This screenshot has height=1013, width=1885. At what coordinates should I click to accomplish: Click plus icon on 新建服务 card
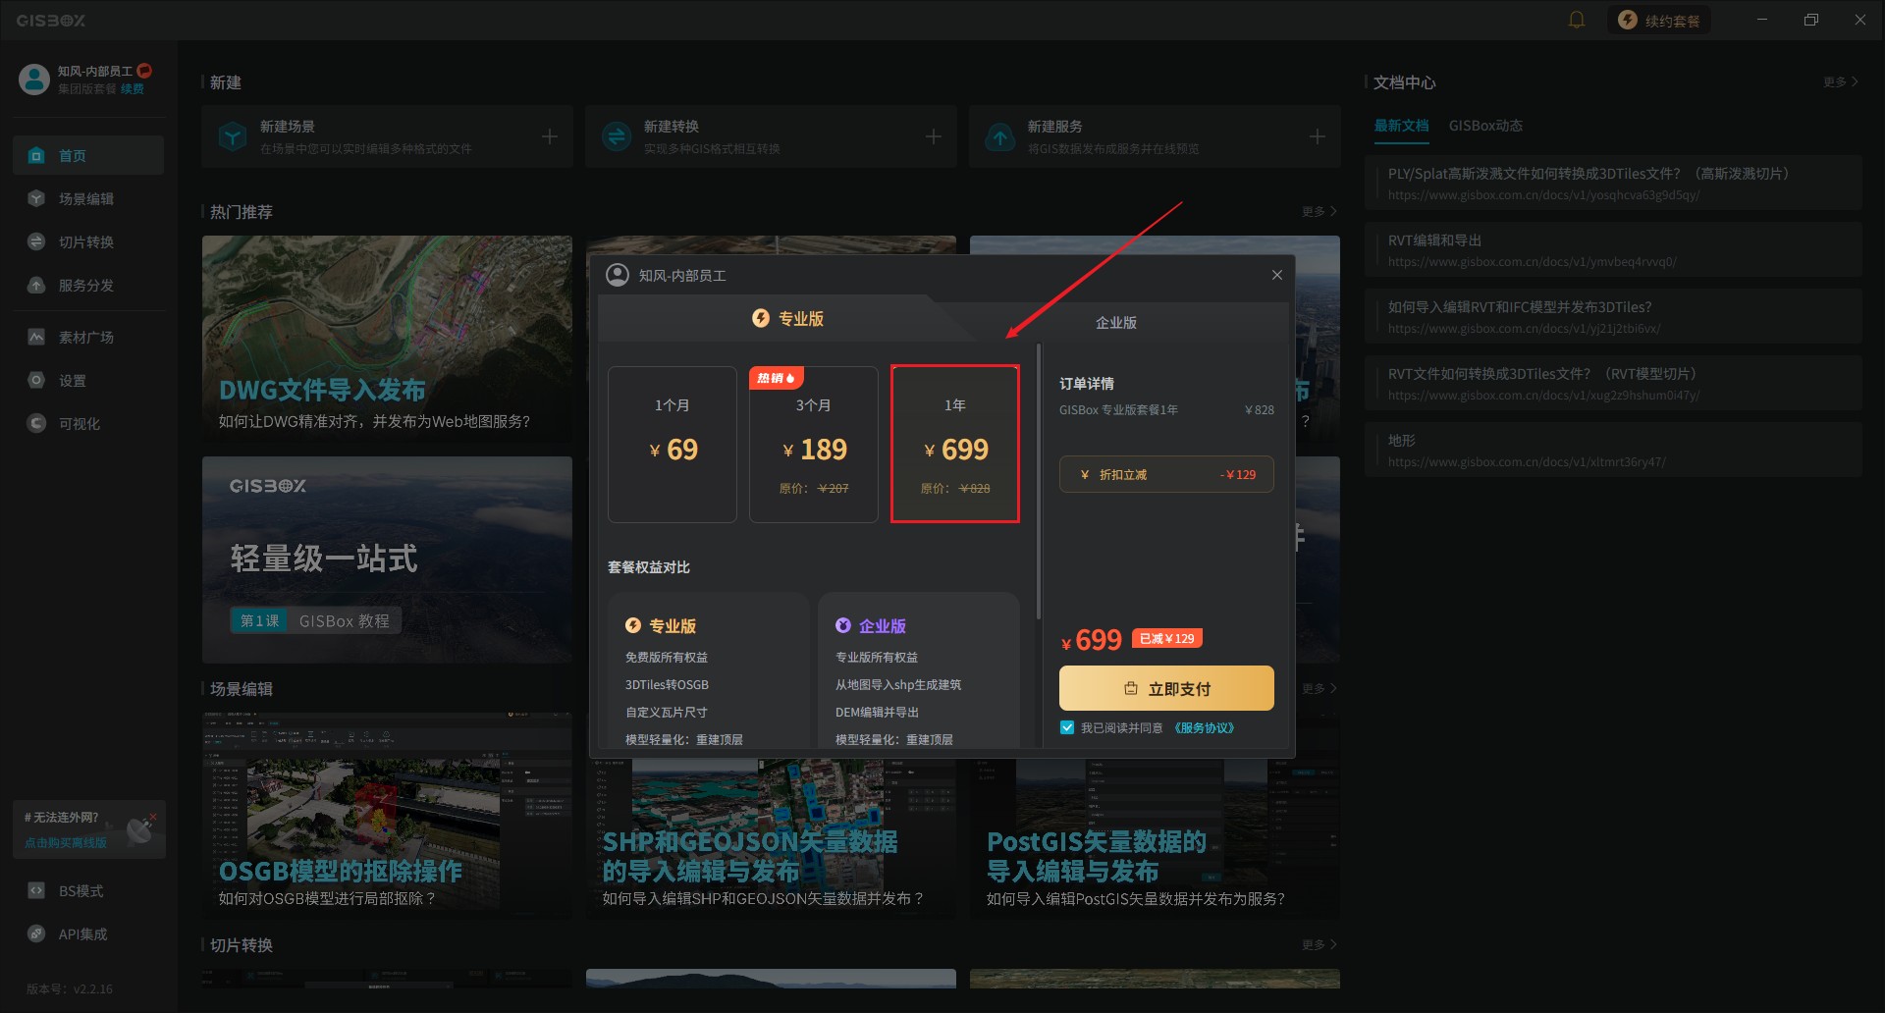(1318, 136)
